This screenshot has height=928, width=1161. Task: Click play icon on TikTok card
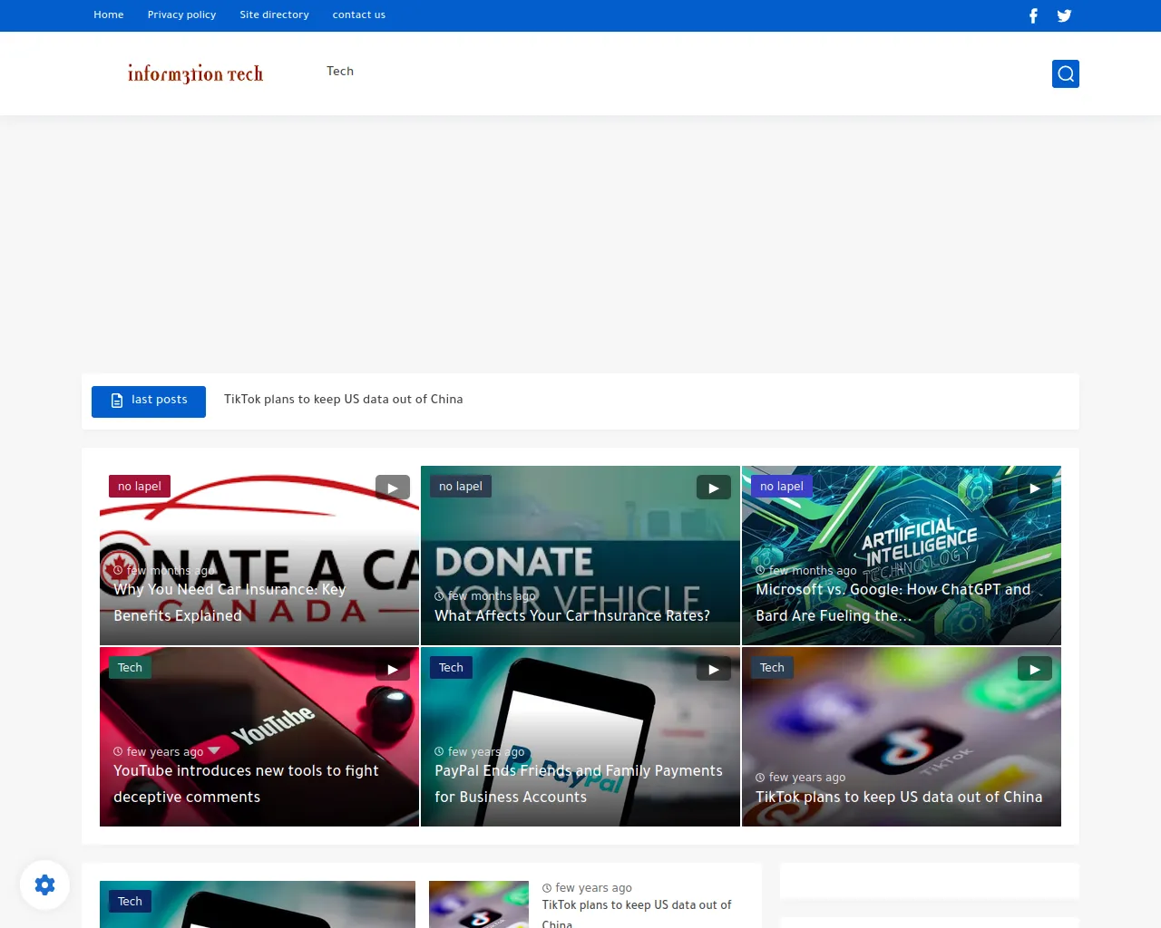click(x=1034, y=669)
